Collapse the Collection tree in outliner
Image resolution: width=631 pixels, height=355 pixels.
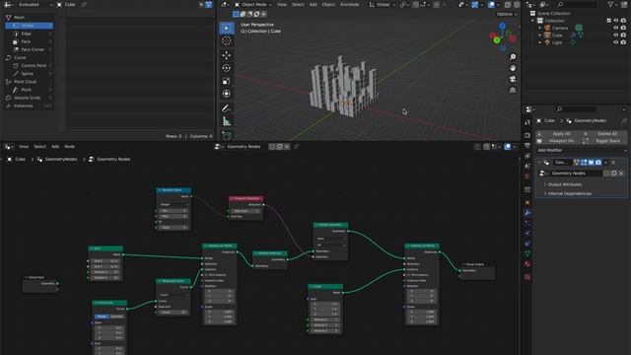click(533, 21)
